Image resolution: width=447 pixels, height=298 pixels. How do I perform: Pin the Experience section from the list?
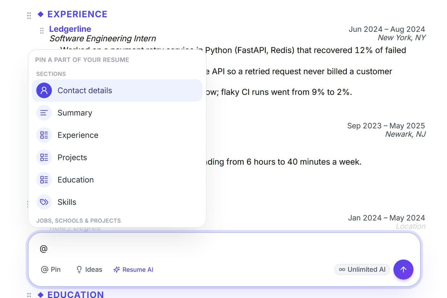click(x=117, y=135)
